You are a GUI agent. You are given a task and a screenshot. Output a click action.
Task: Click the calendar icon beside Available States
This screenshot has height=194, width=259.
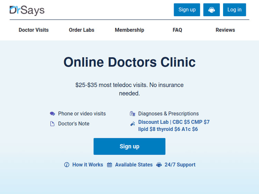point(109,165)
